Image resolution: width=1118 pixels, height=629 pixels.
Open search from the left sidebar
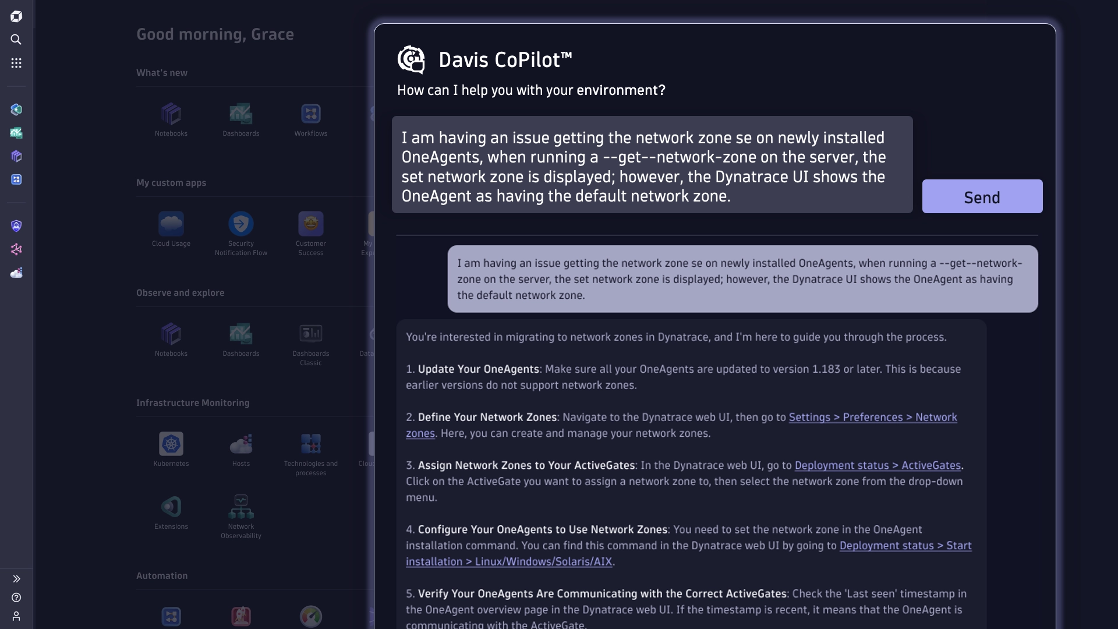[x=16, y=40]
